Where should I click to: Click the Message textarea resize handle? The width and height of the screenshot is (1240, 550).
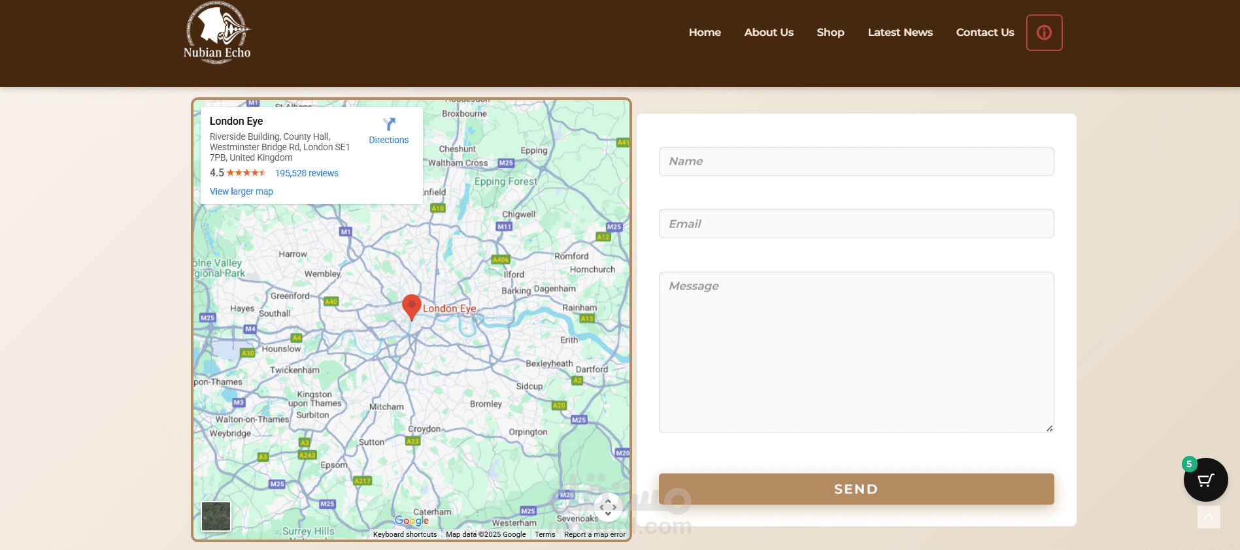click(x=1049, y=429)
